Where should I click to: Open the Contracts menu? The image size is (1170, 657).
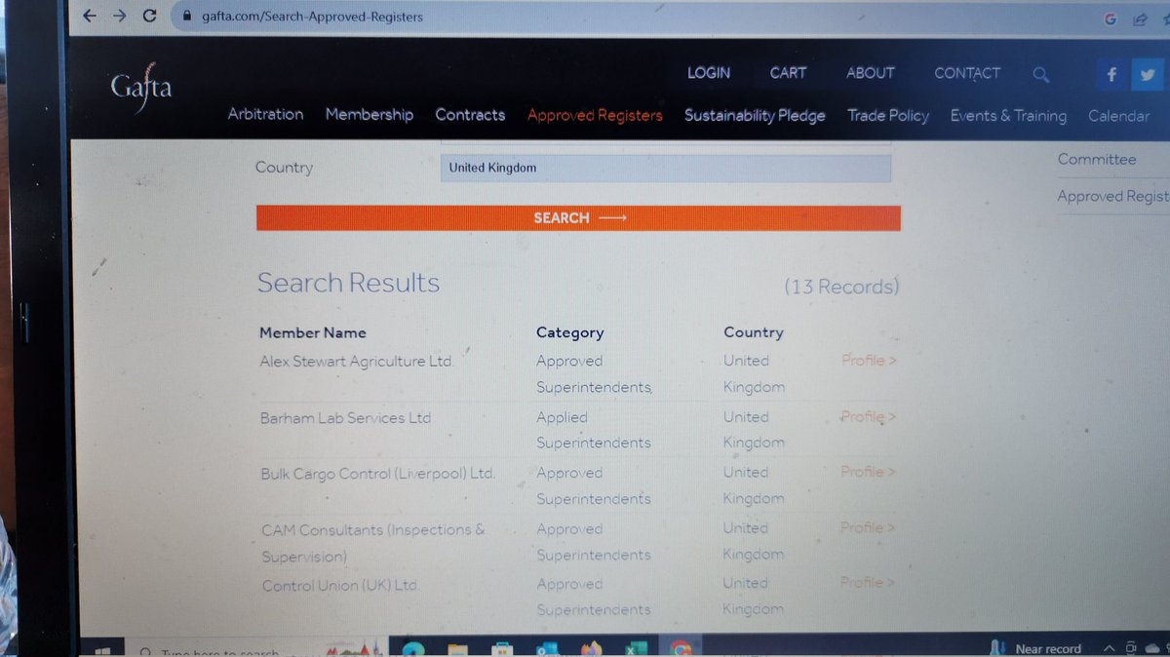point(470,115)
